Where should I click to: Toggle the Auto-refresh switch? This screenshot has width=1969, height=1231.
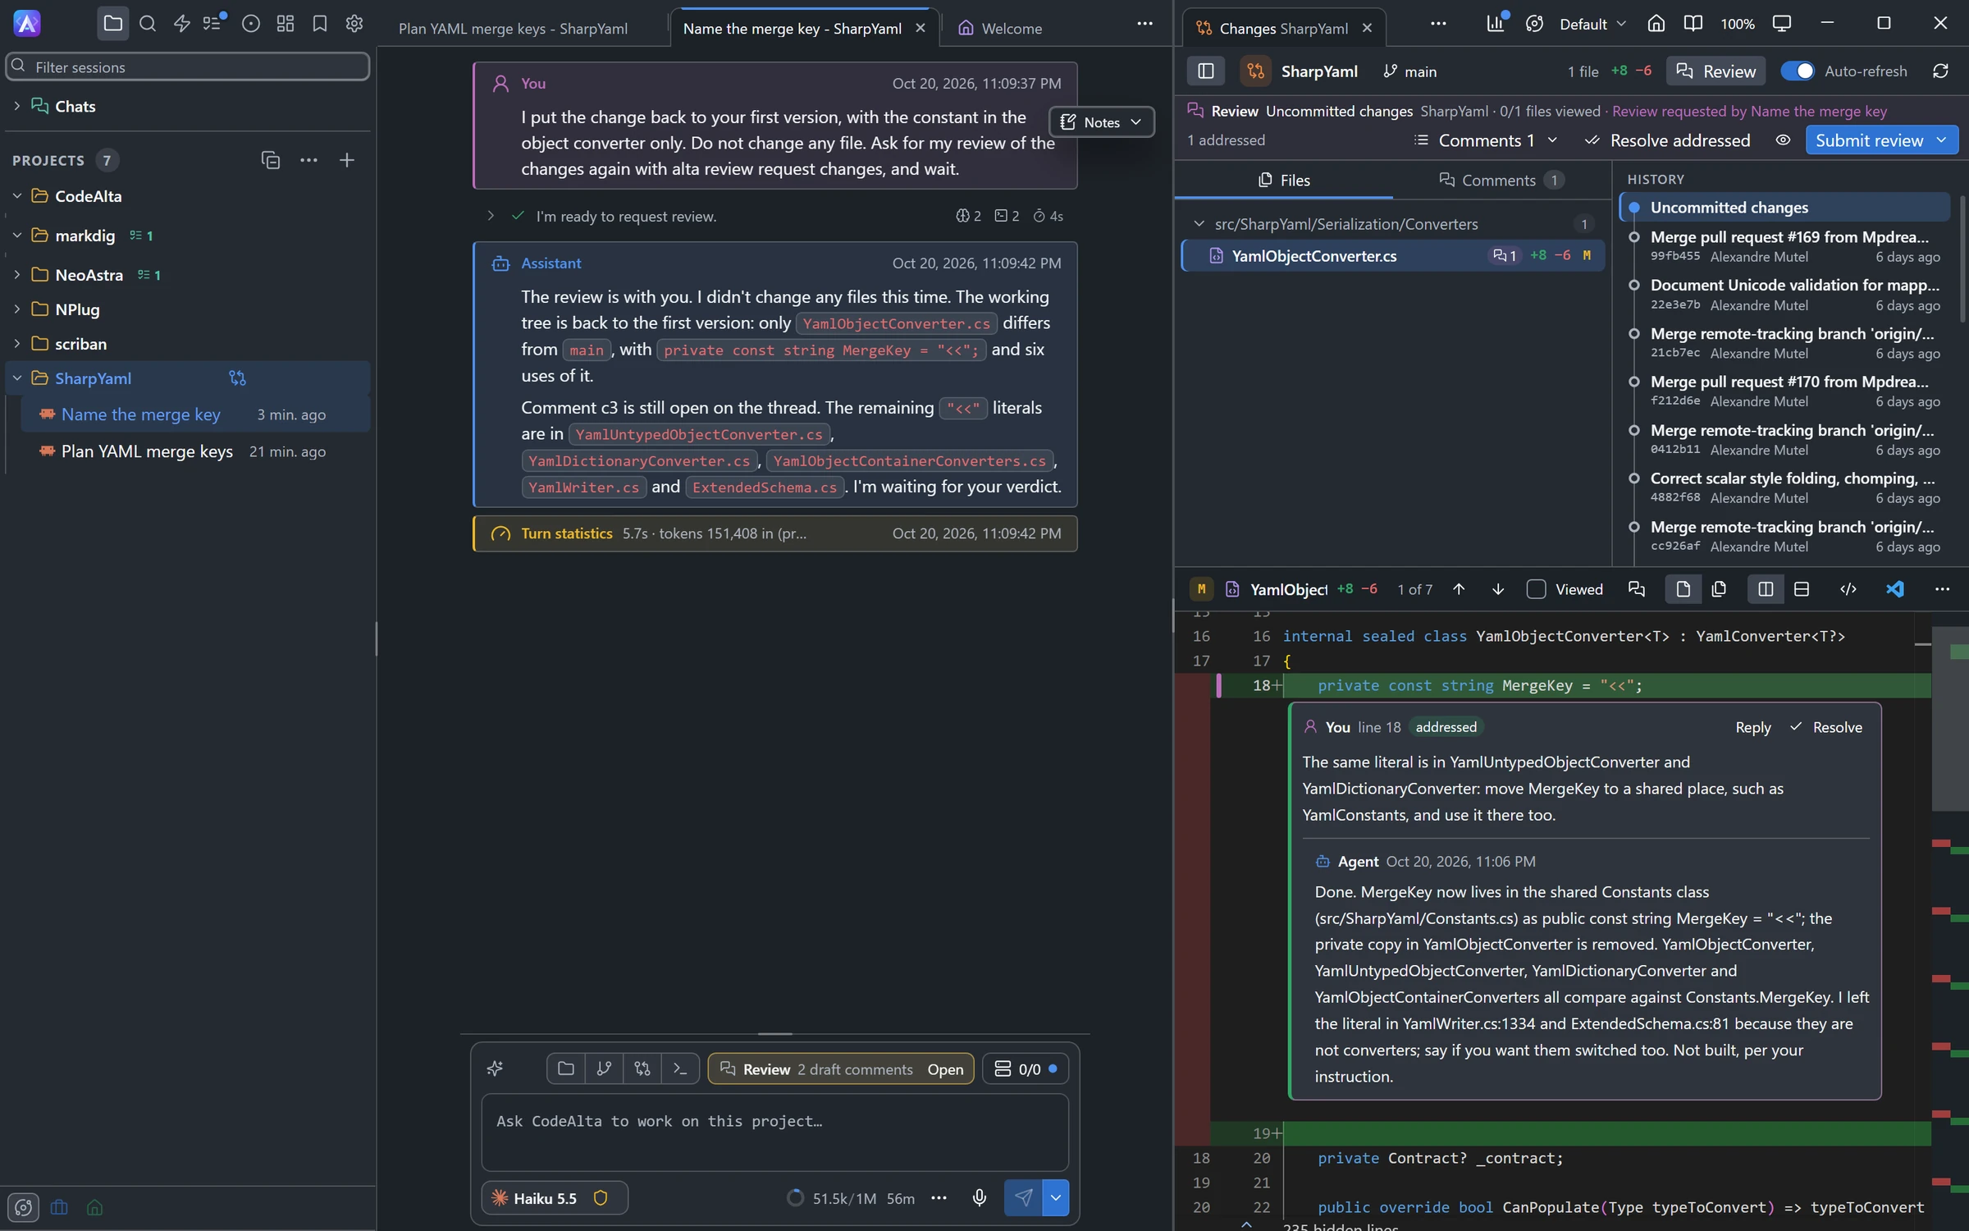coord(1797,71)
